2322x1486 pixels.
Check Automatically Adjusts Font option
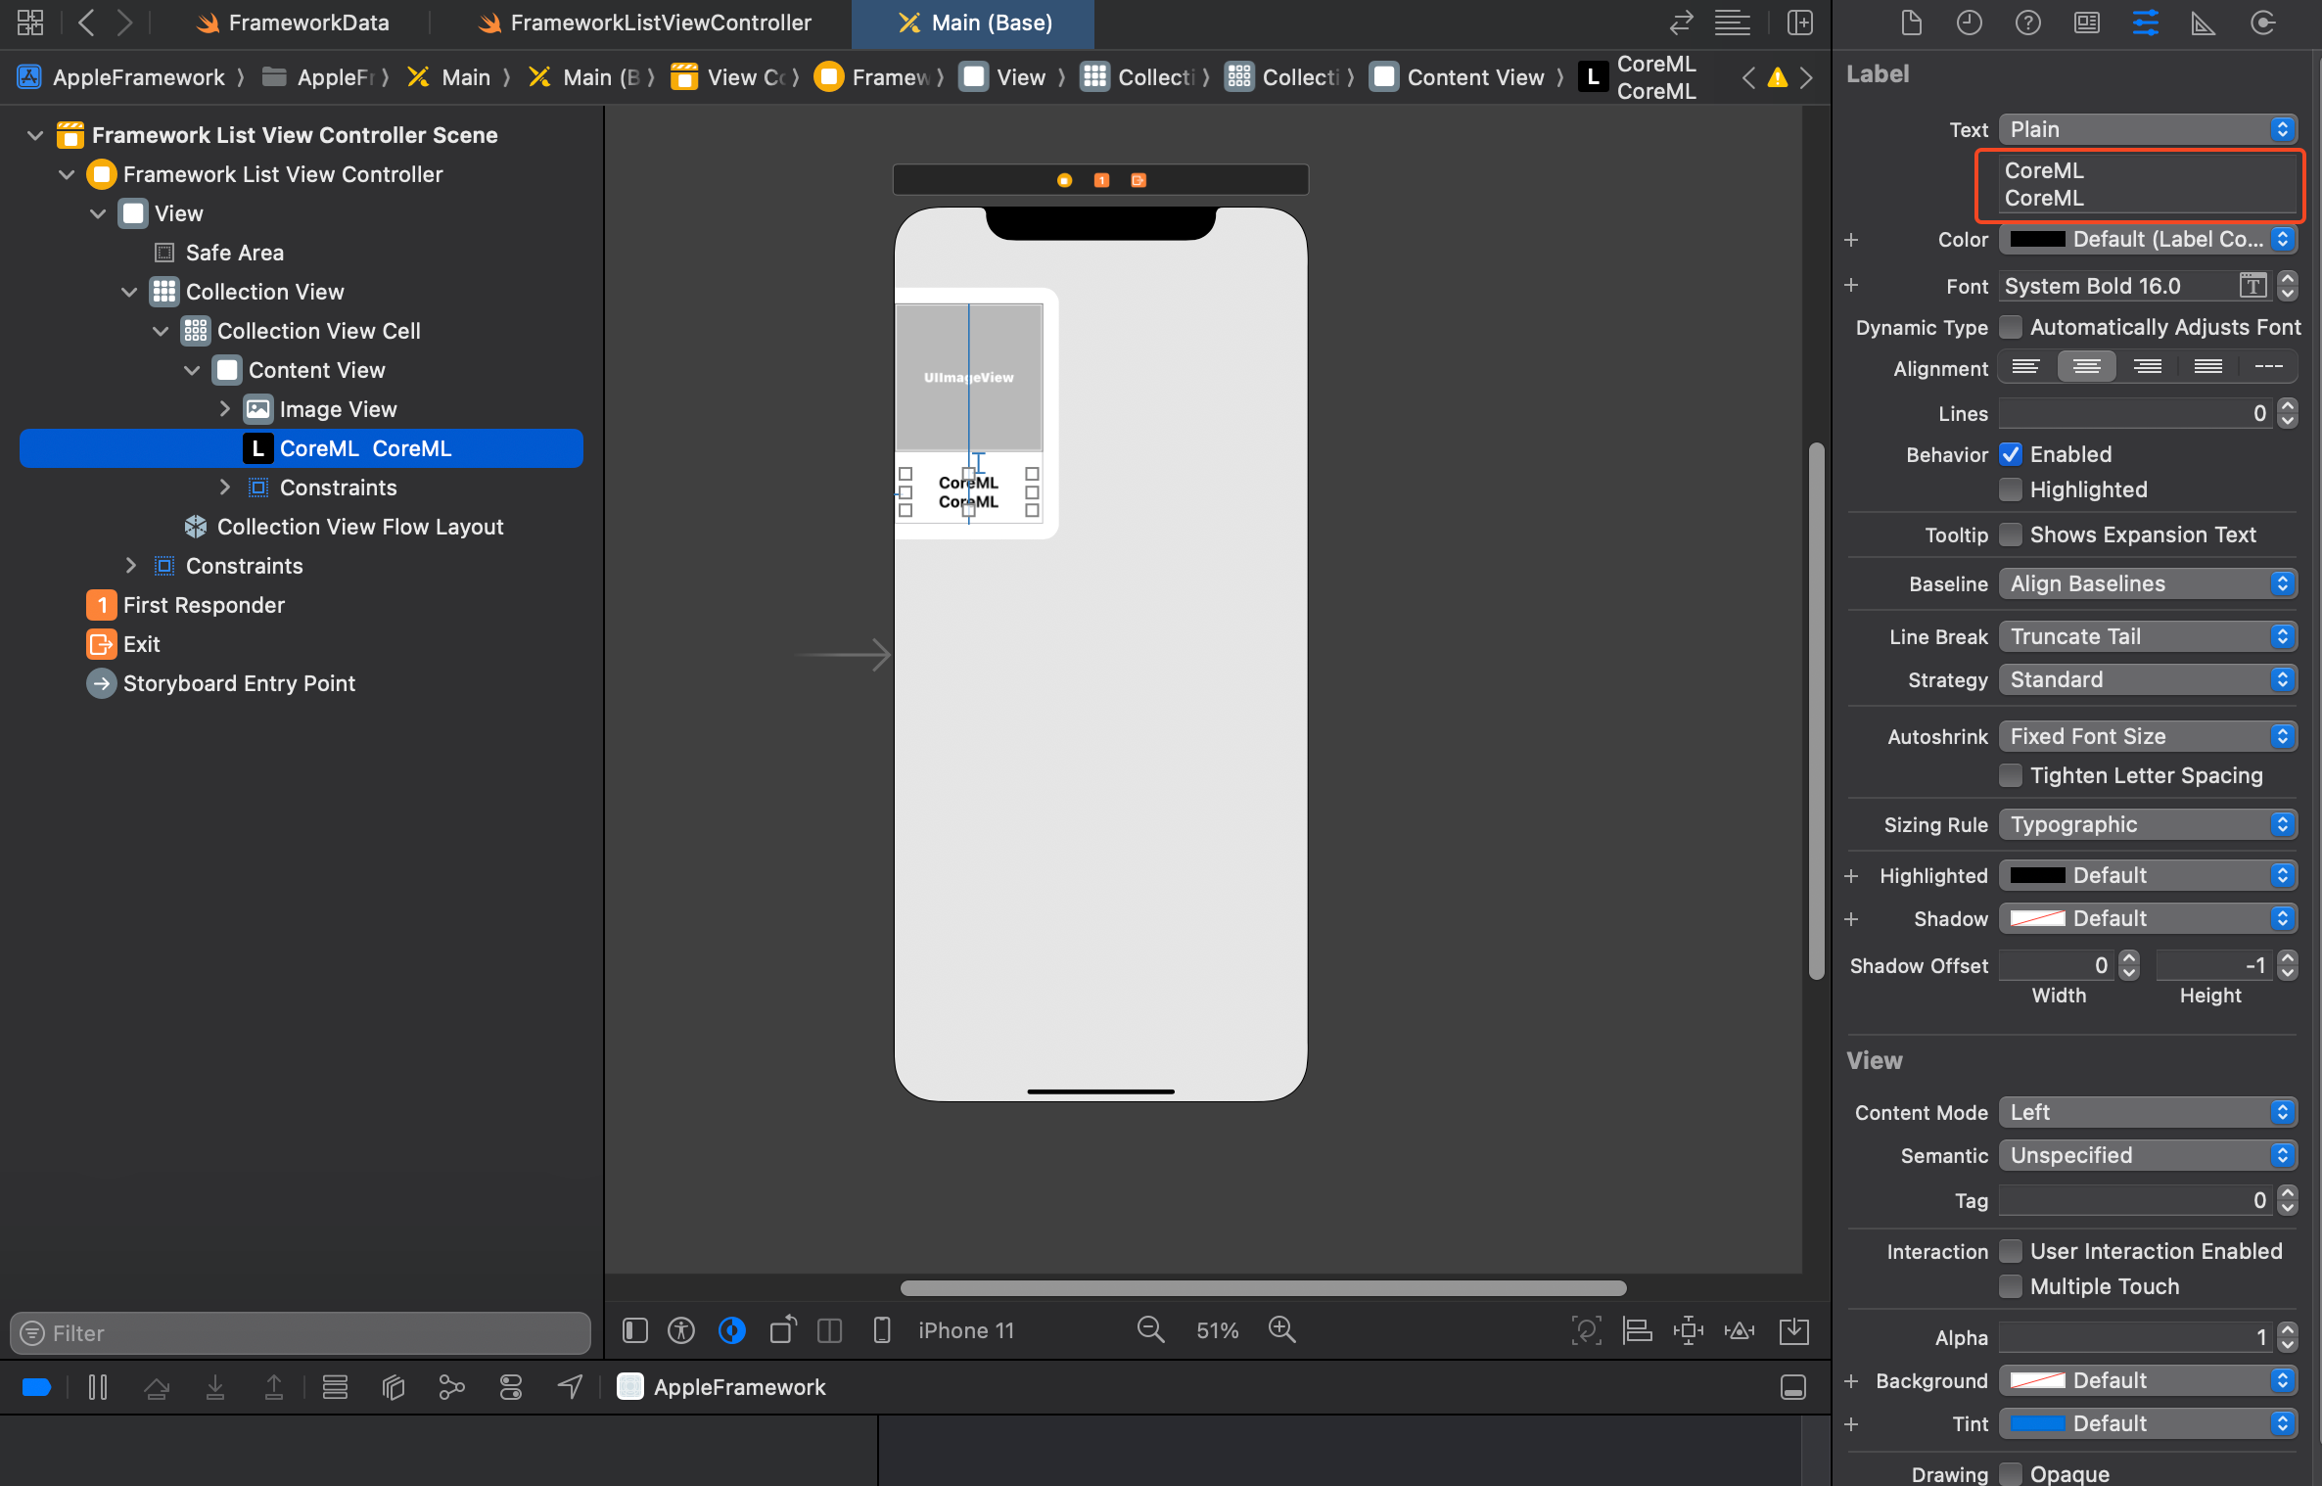tap(2010, 327)
